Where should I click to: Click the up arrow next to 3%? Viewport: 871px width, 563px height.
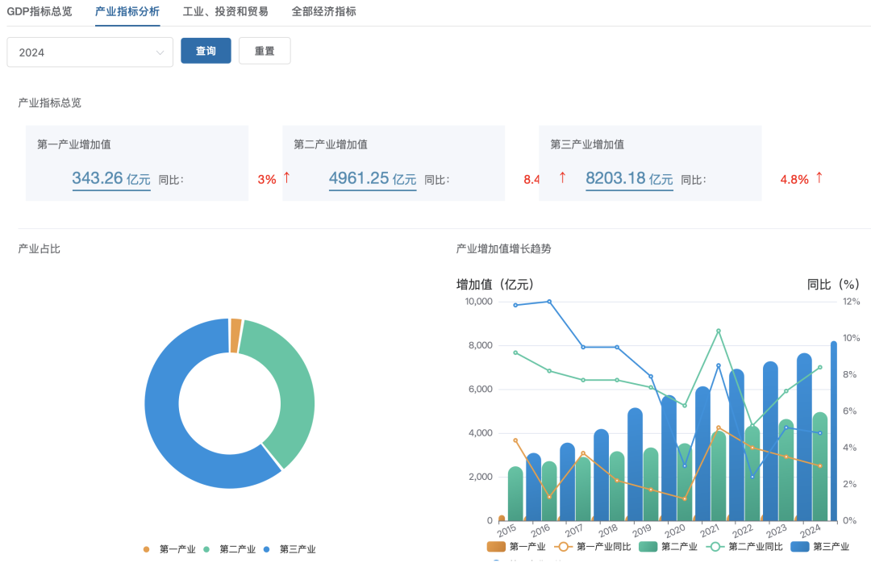286,177
